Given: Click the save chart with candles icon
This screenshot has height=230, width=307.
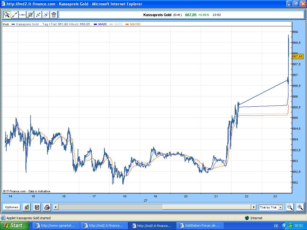Looking at the screenshot, I should click(27, 207).
